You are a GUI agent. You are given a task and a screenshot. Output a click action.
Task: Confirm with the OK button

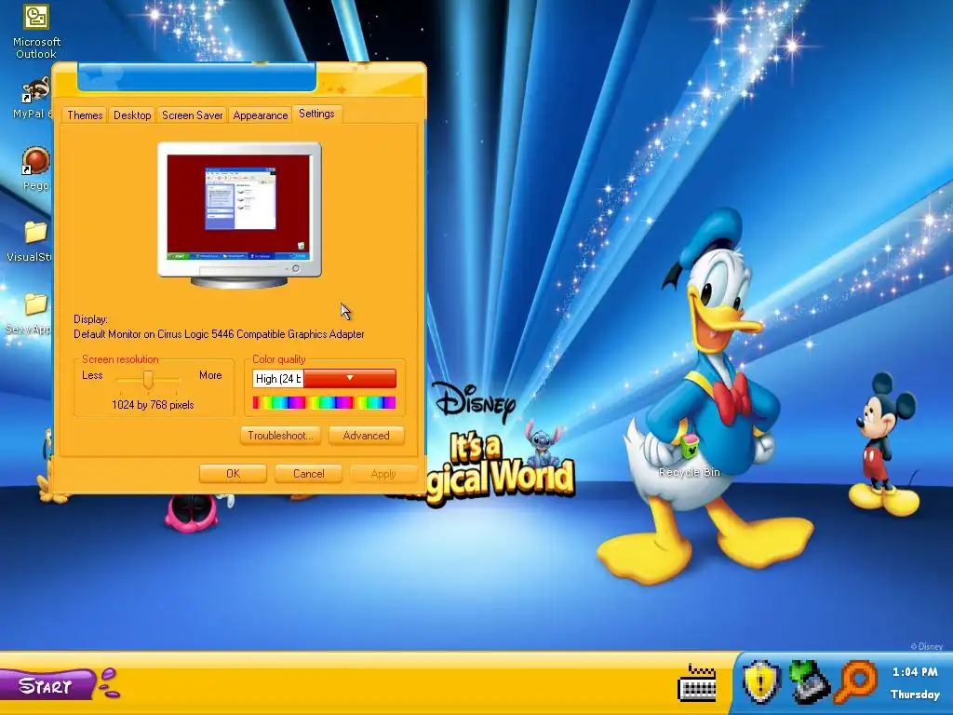233,474
